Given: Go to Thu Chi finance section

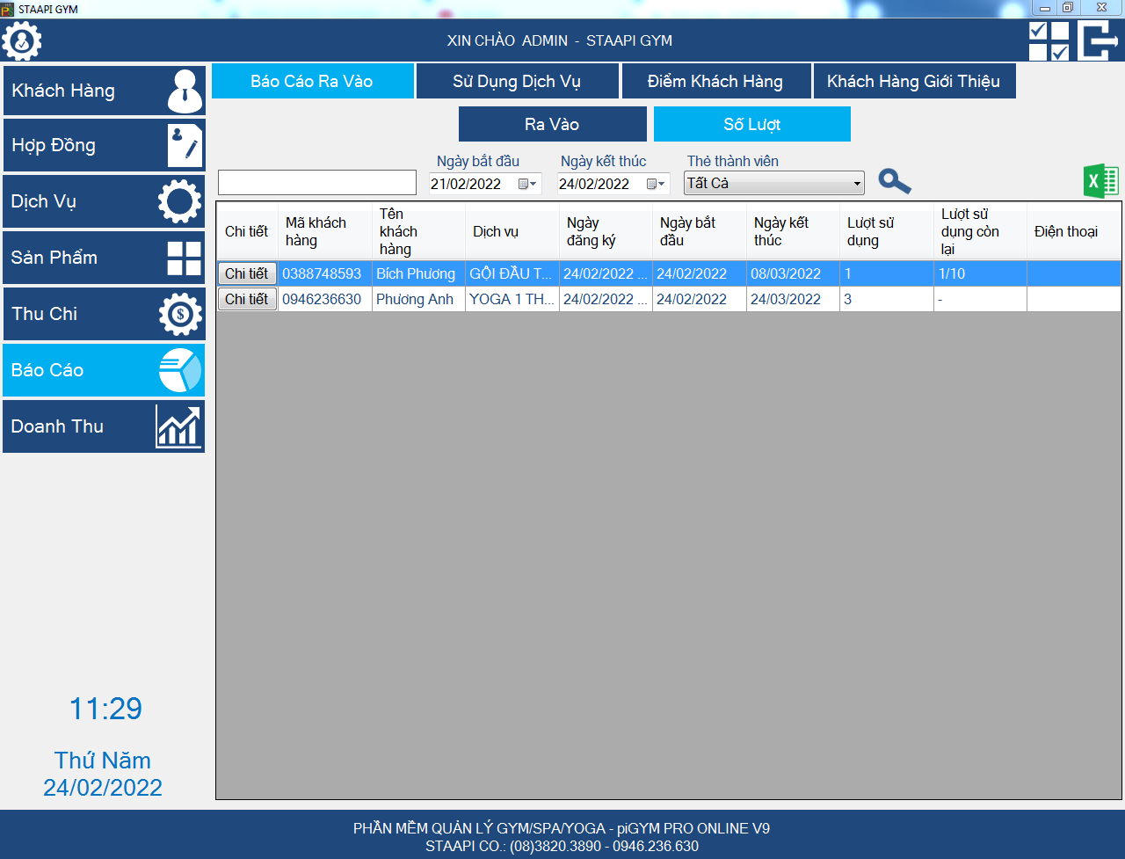Looking at the screenshot, I should (x=104, y=314).
